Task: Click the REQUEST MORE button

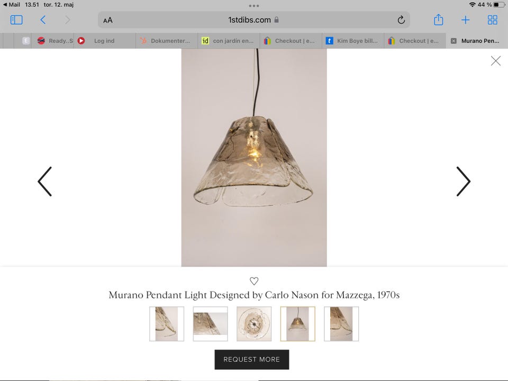Action: point(252,359)
